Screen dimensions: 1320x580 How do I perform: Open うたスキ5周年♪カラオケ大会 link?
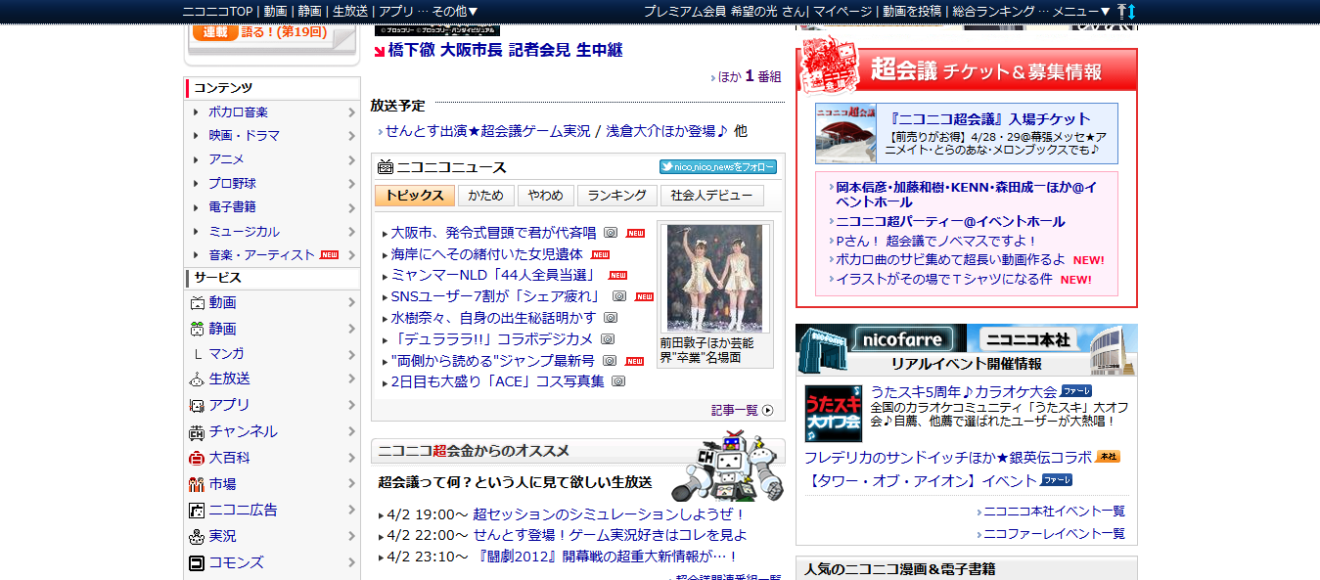[964, 392]
